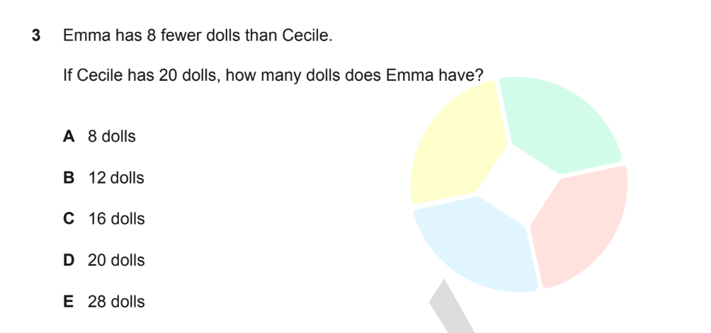711x333 pixels.
Task: Click question number 3
Action: tap(36, 35)
